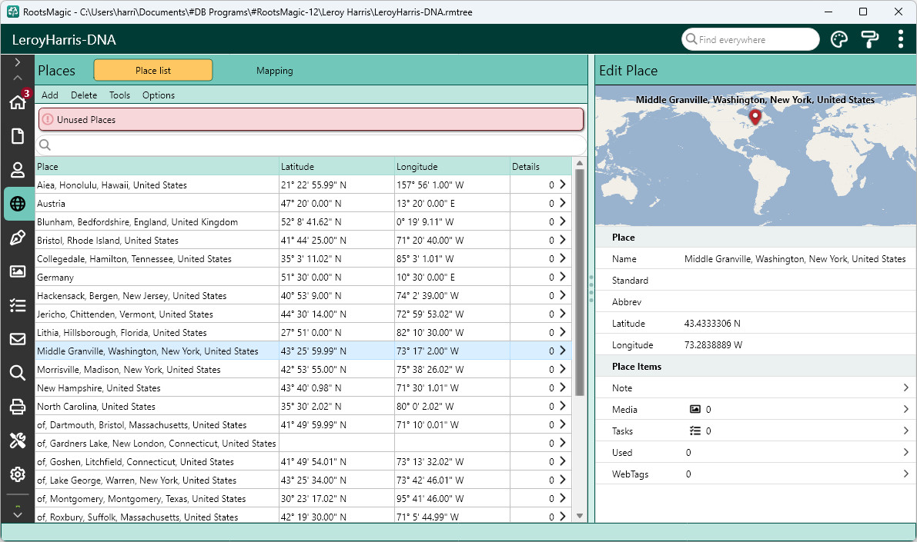
Task: Open the People view sidebar icon
Action: [x=18, y=170]
